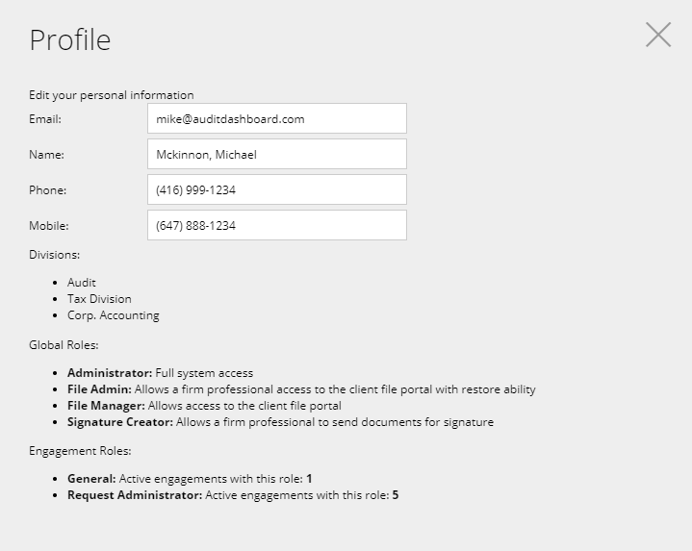Viewport: 692px width, 551px height.
Task: Click the Profile heading
Action: pos(70,39)
